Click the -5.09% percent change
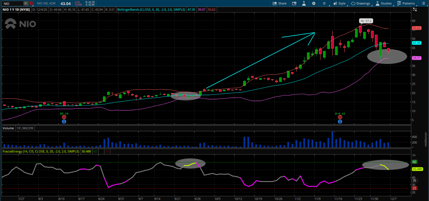429x201 pixels. 78,5
